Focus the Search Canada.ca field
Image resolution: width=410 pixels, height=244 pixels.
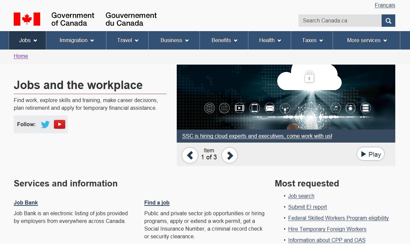340,20
